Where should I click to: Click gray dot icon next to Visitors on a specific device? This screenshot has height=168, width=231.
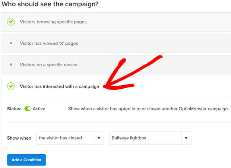pos(11,65)
